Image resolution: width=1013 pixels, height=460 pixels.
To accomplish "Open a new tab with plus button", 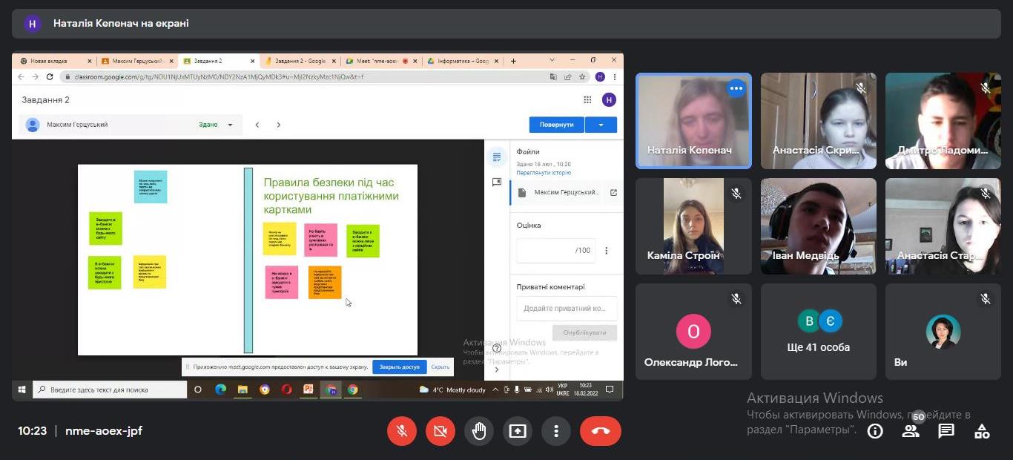I will 513,61.
